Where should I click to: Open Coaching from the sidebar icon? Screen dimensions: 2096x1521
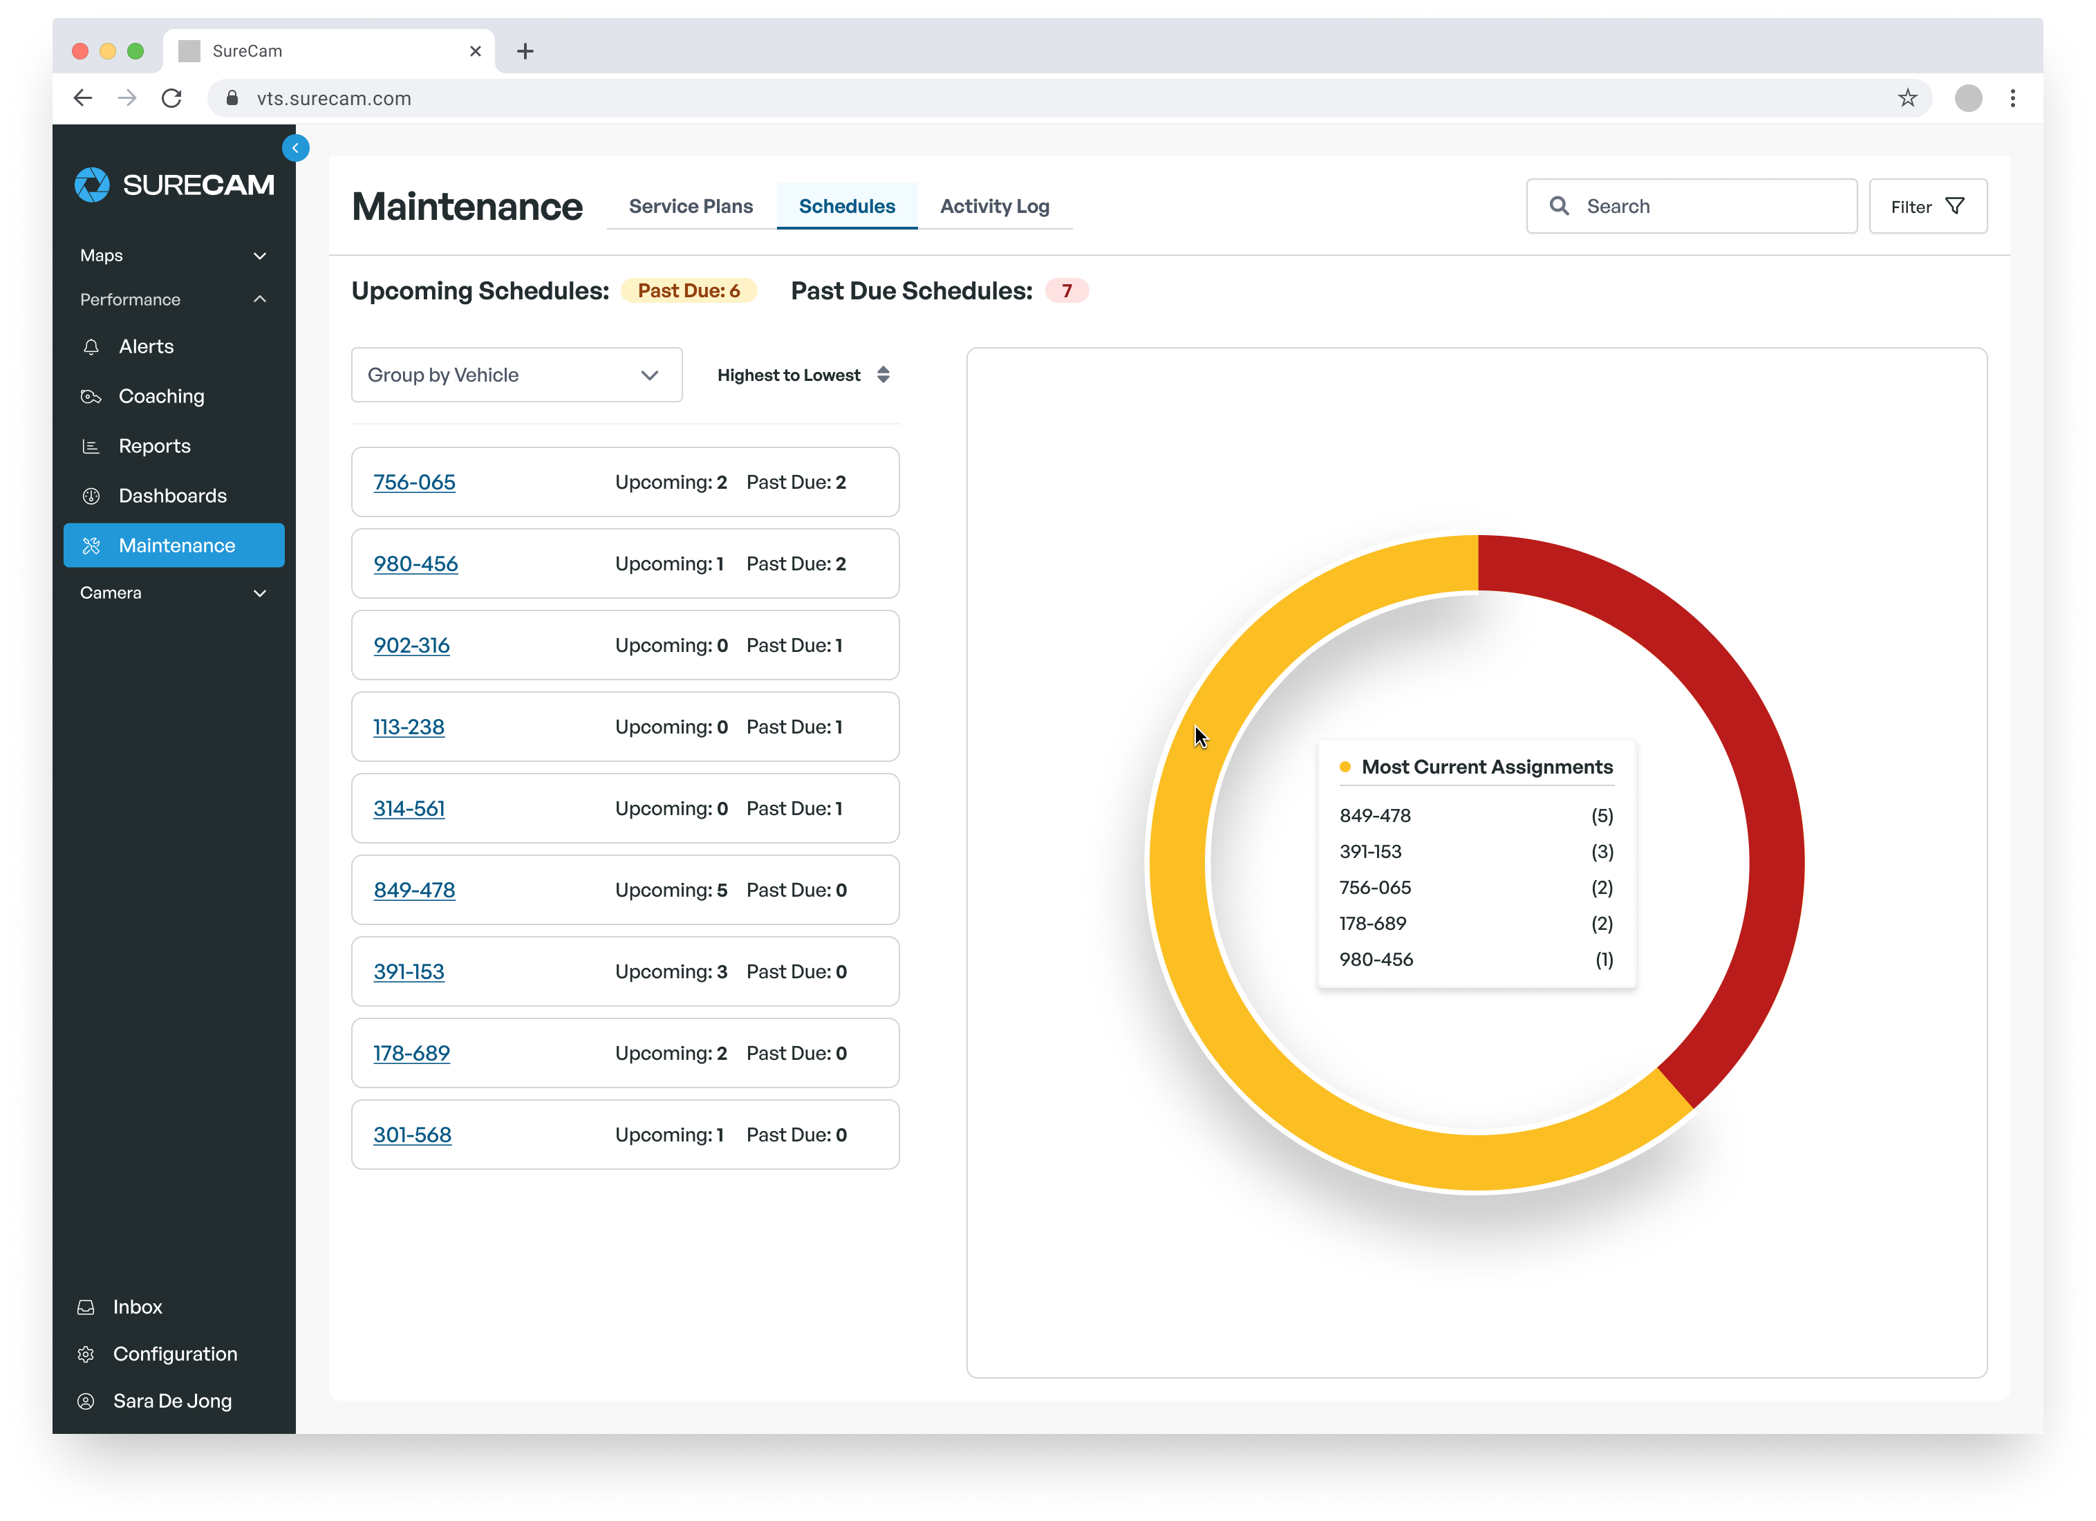click(x=91, y=396)
